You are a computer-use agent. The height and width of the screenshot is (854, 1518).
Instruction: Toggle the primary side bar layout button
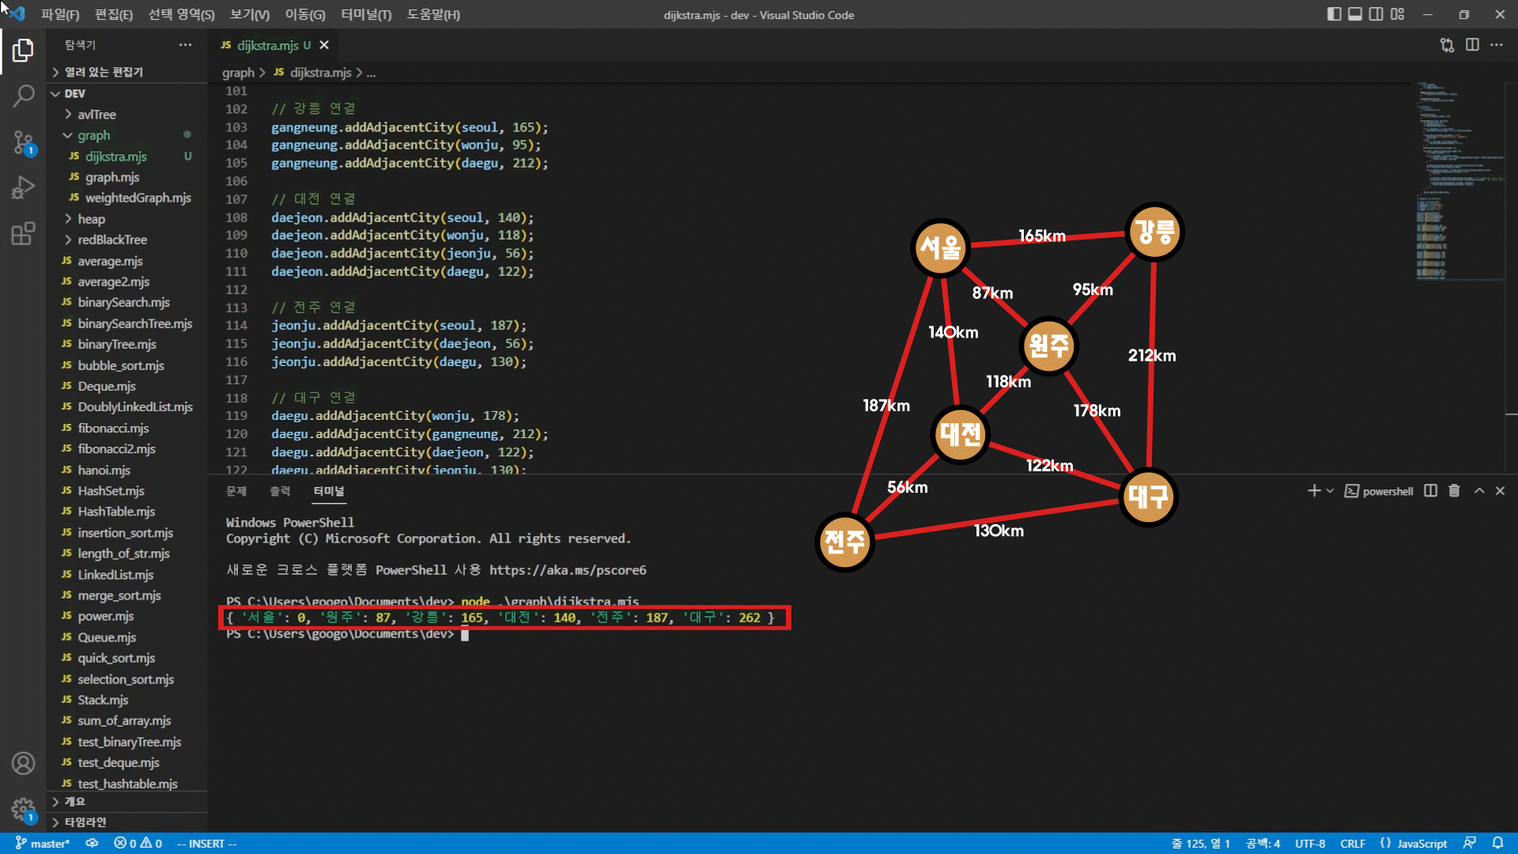coord(1334,14)
